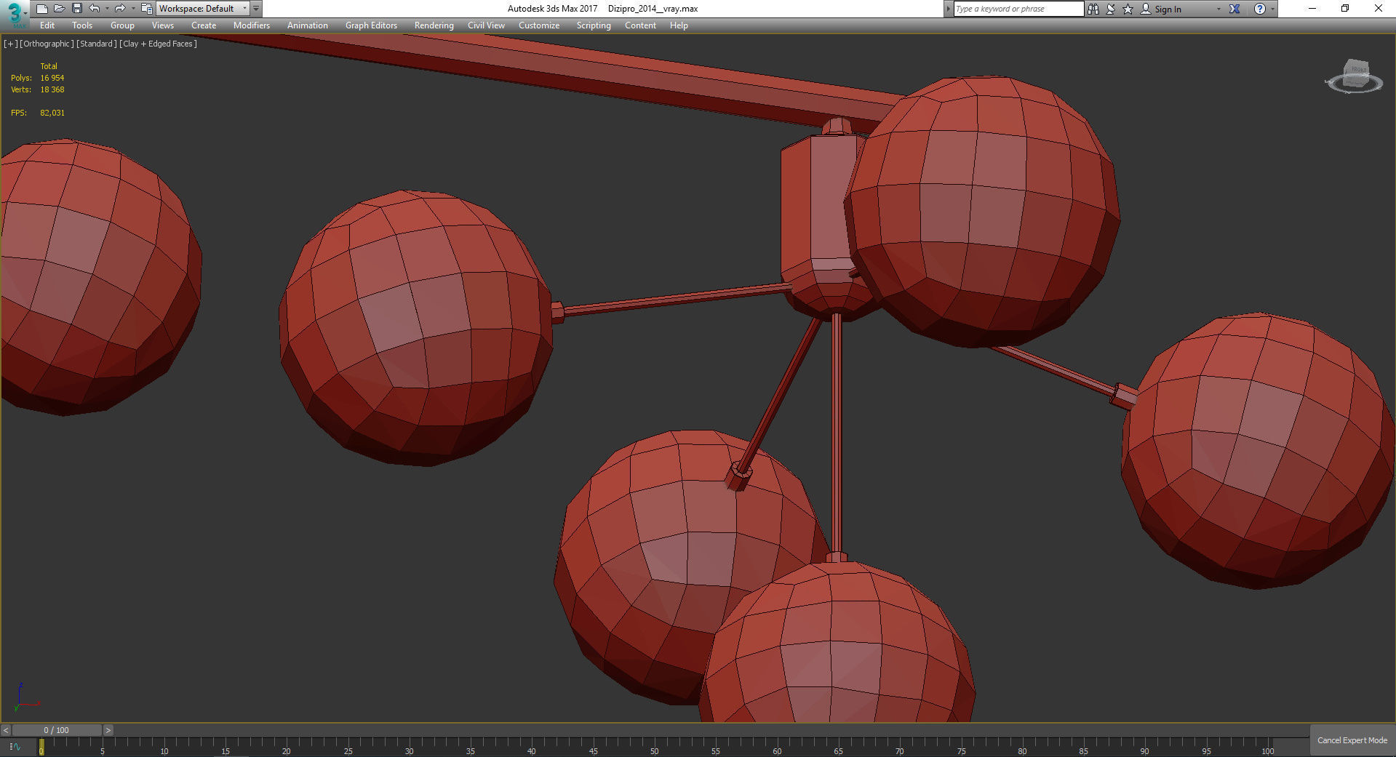The width and height of the screenshot is (1396, 757).
Task: Expand the redo history dropdown arrow
Action: tap(132, 9)
